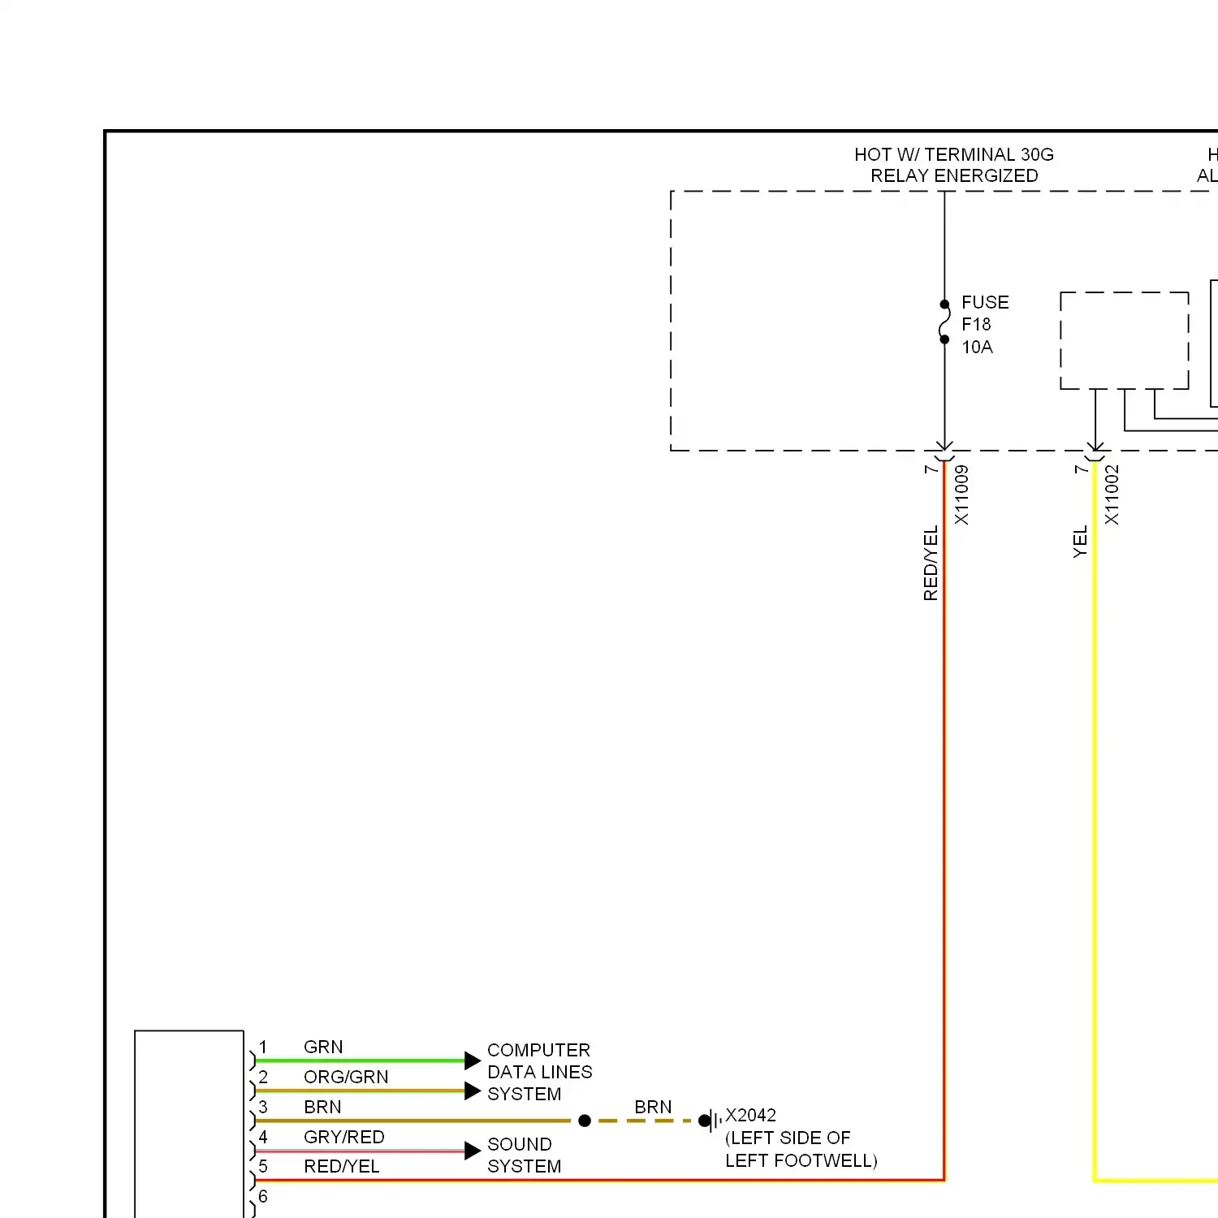
Task: Click the yellow vertical wire
Action: [x=1095, y=820]
